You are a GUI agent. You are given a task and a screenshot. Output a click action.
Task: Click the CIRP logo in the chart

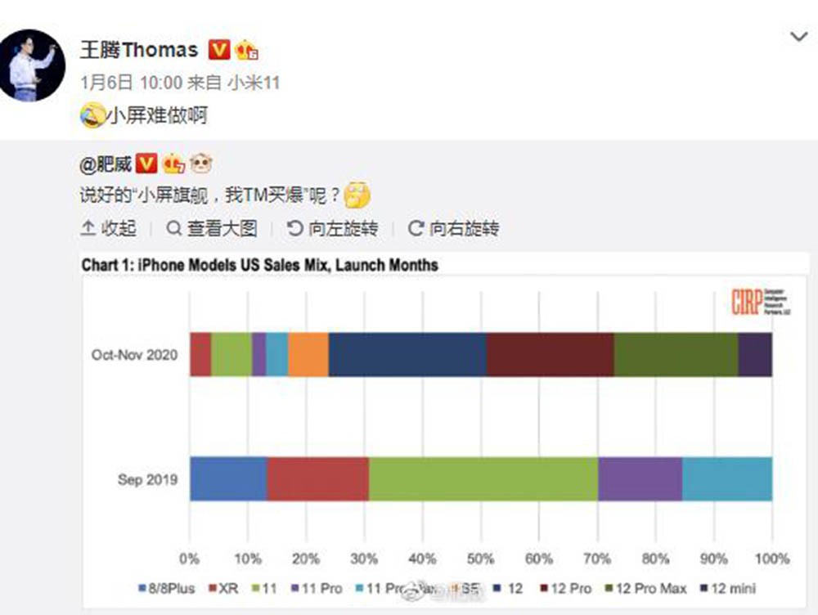pyautogui.click(x=761, y=302)
